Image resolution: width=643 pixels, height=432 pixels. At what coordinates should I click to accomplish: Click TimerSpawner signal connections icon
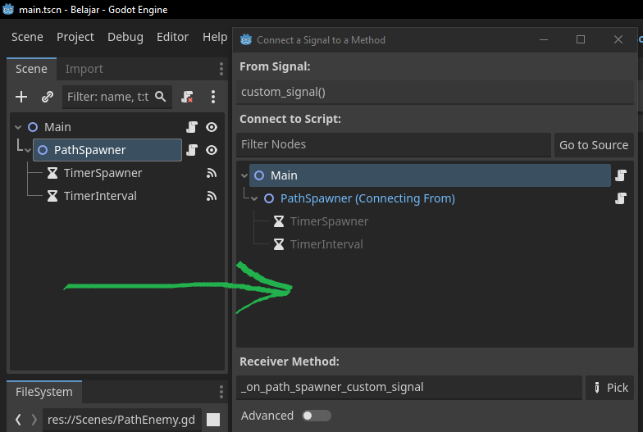212,173
